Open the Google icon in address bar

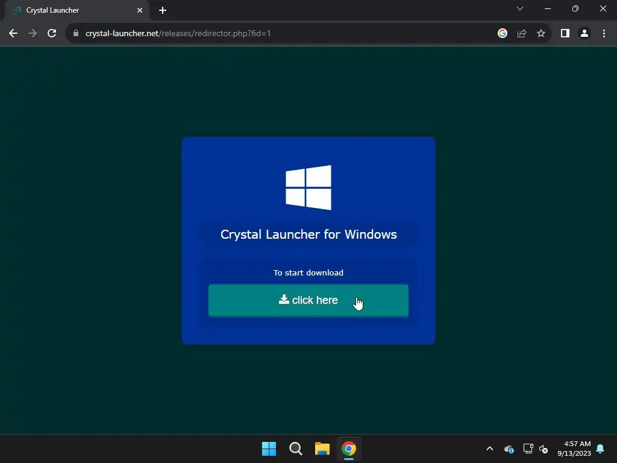[x=502, y=34]
